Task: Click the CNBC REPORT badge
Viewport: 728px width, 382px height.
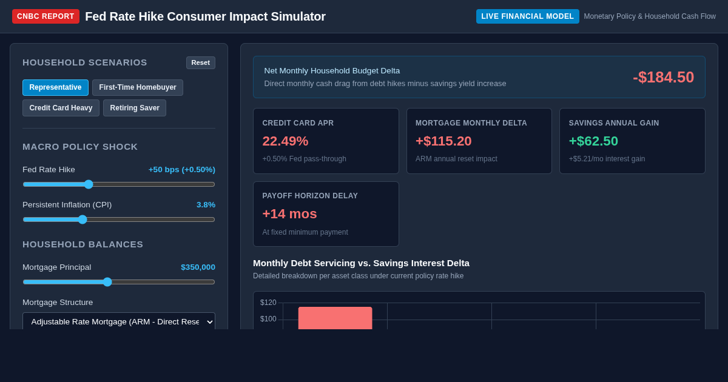Action: (x=45, y=16)
